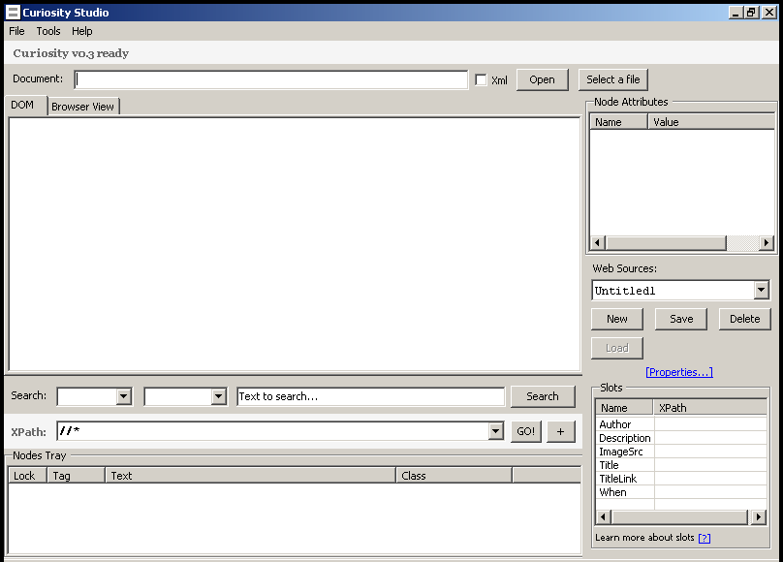
Task: Click the Open button
Action: (542, 79)
